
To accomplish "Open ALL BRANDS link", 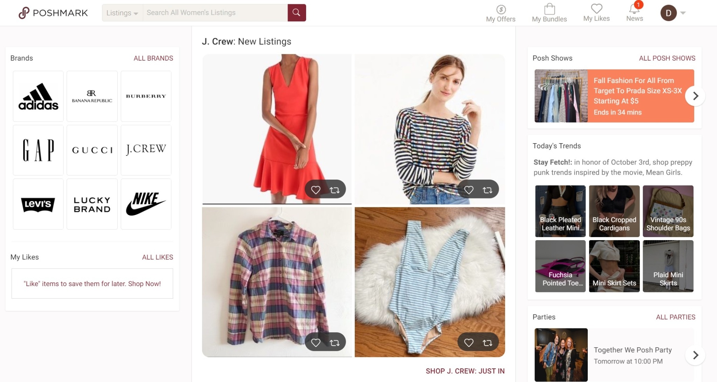I will (153, 58).
